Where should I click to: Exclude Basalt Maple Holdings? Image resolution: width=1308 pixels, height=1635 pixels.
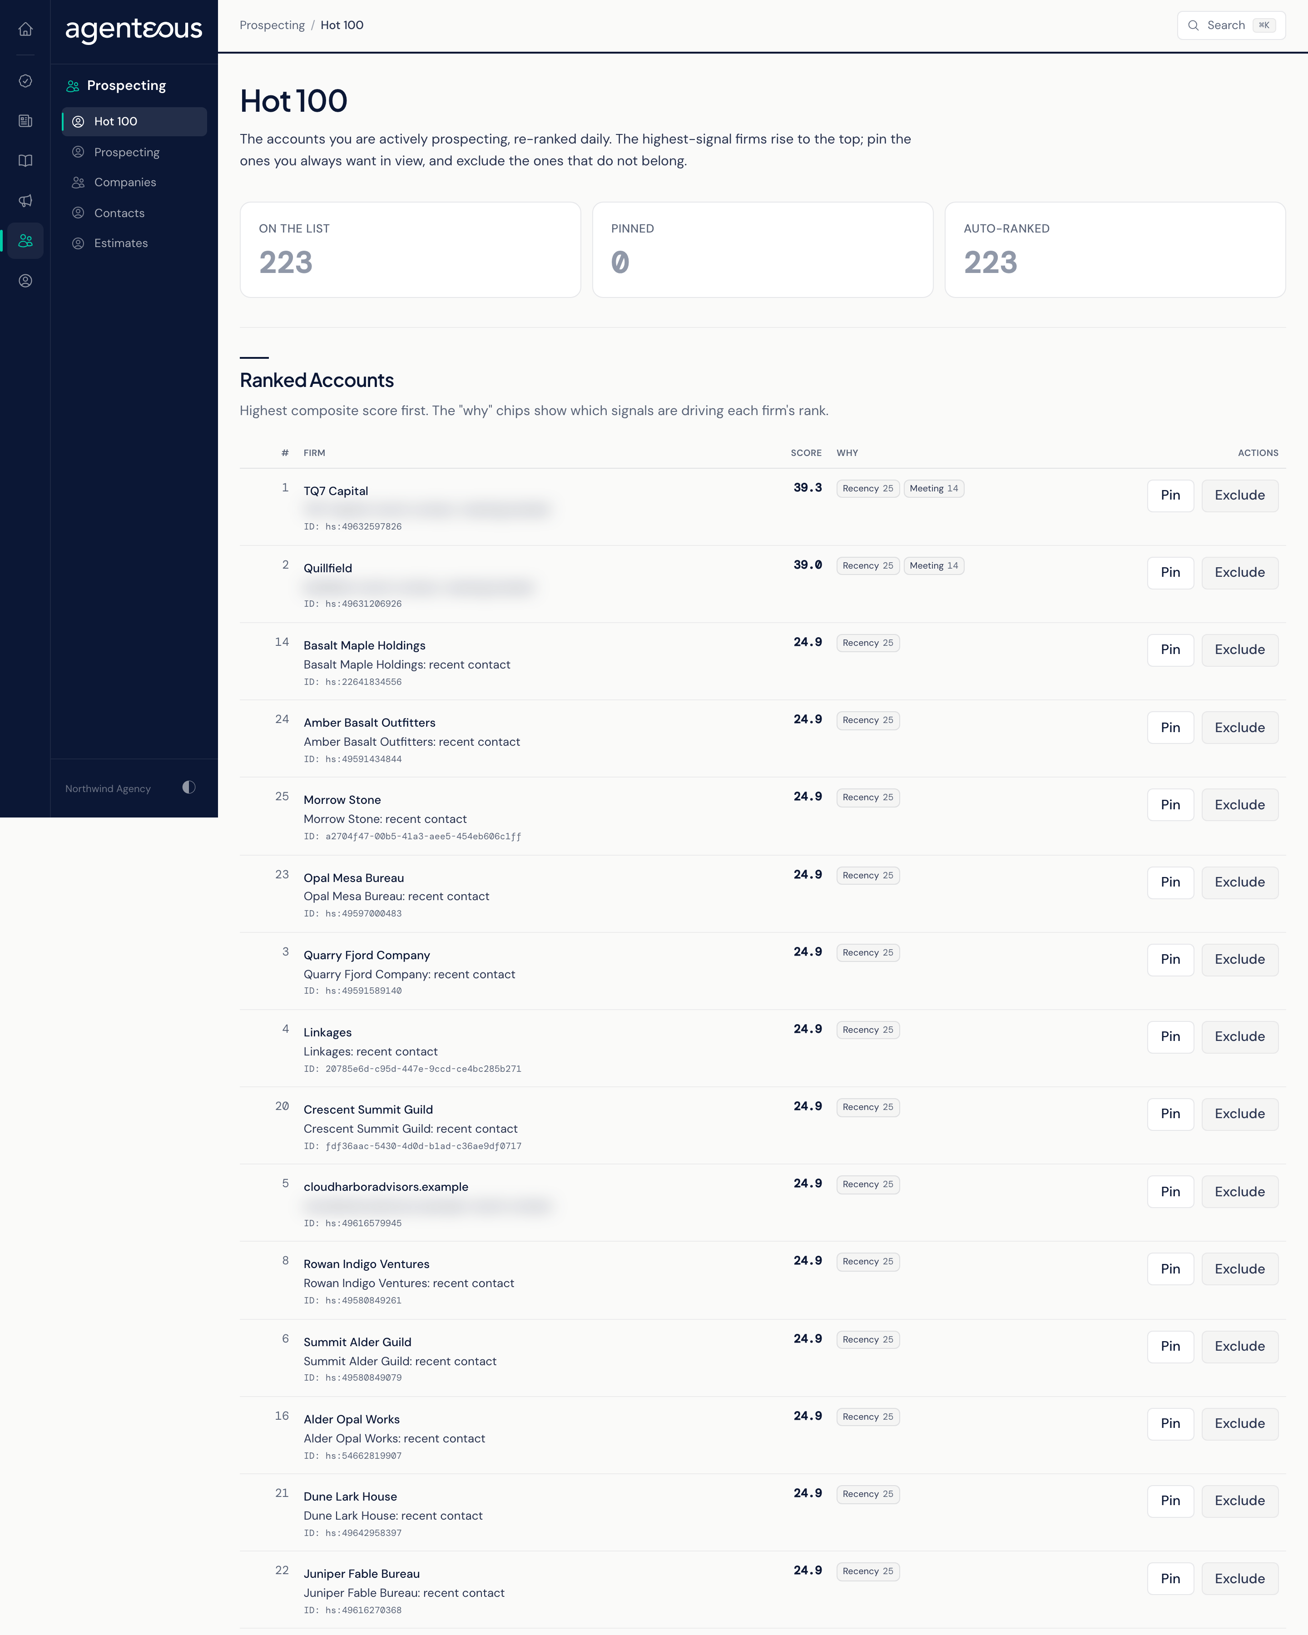click(x=1240, y=650)
